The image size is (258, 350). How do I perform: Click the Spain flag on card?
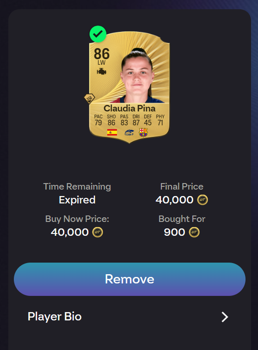112,132
